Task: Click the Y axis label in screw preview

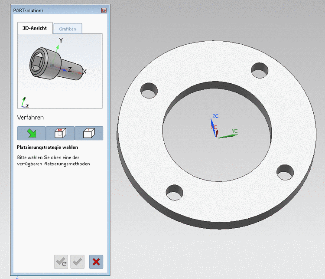Action: pos(61,40)
